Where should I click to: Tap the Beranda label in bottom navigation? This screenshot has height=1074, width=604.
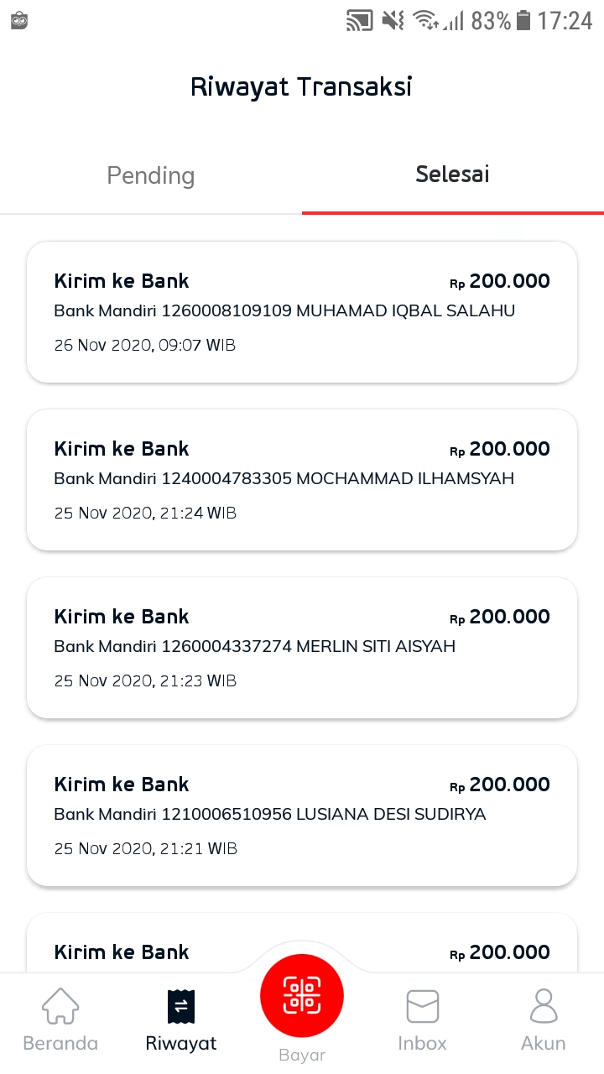[60, 1044]
